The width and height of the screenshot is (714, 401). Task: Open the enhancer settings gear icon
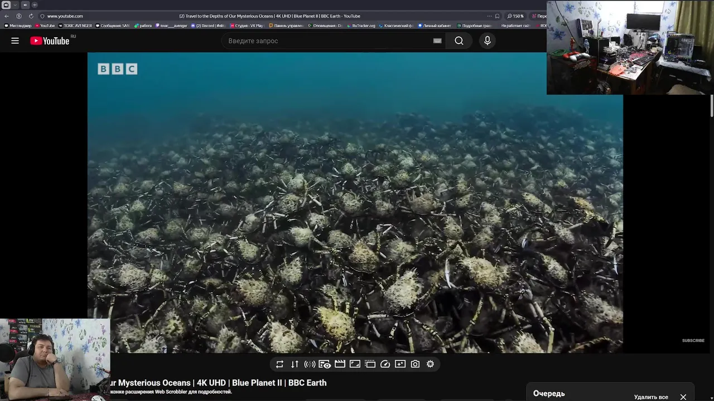coord(430,364)
